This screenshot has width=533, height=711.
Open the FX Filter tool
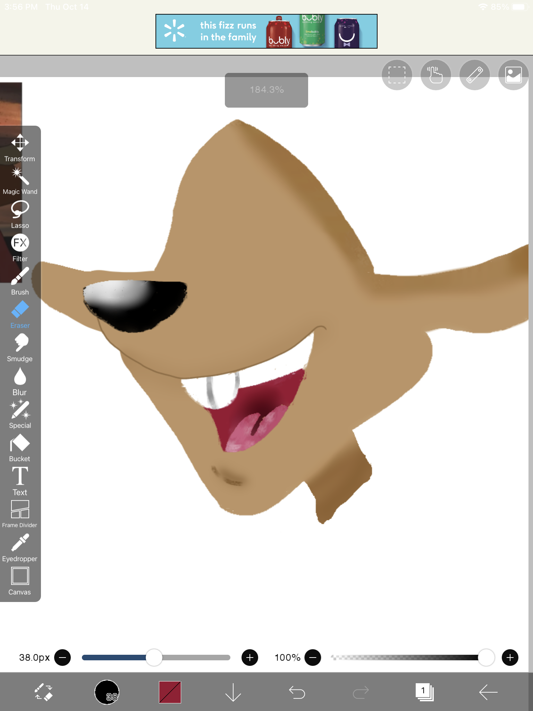pyautogui.click(x=20, y=248)
